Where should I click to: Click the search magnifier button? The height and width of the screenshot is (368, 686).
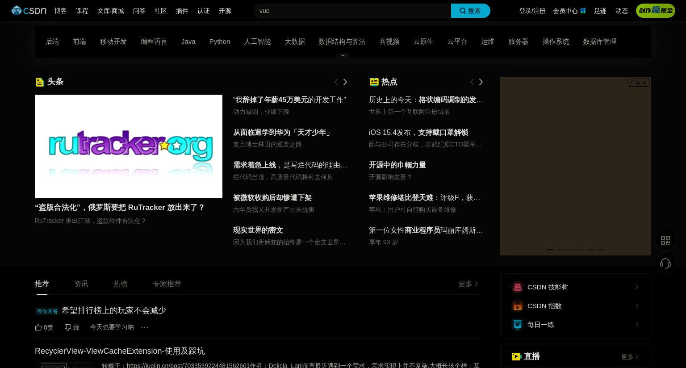470,11
